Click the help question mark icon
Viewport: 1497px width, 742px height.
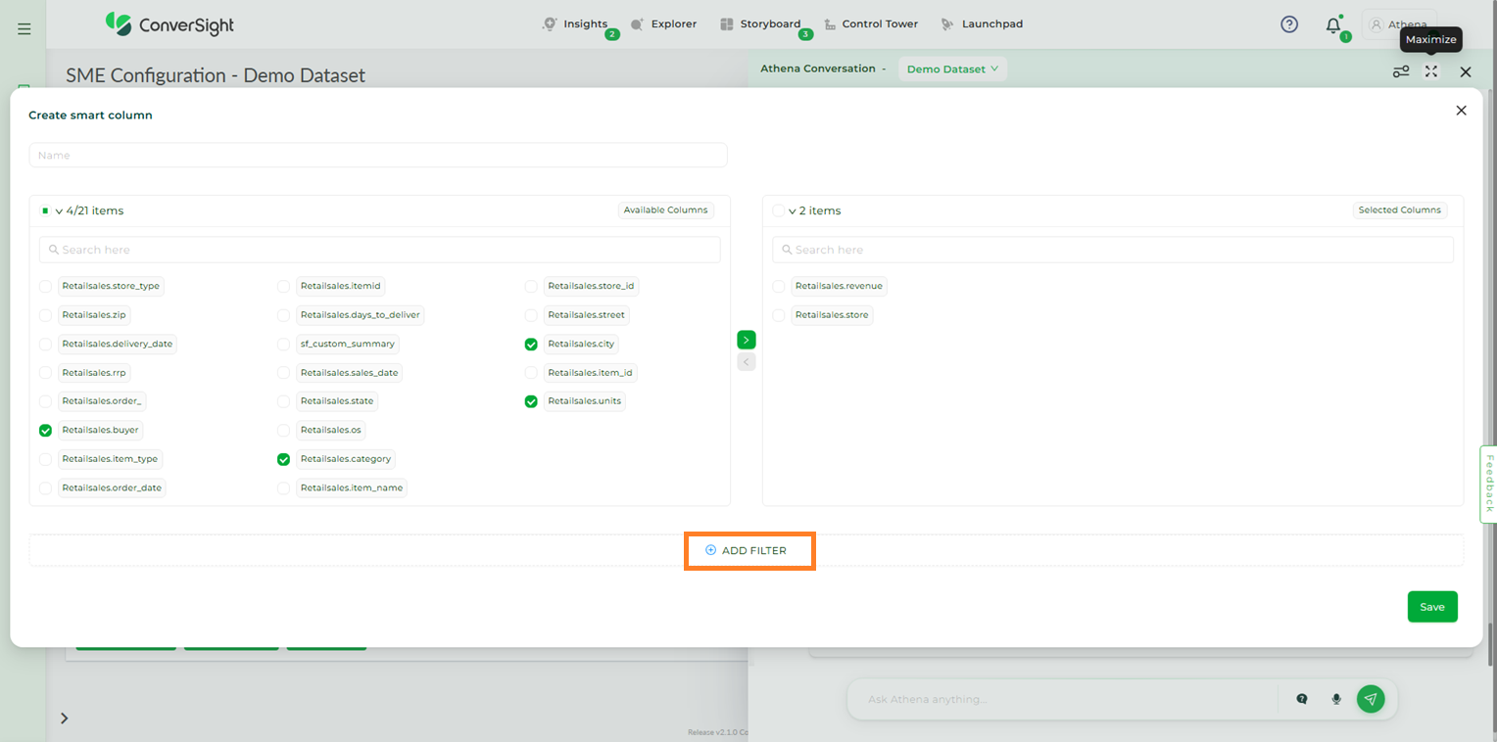point(1289,24)
